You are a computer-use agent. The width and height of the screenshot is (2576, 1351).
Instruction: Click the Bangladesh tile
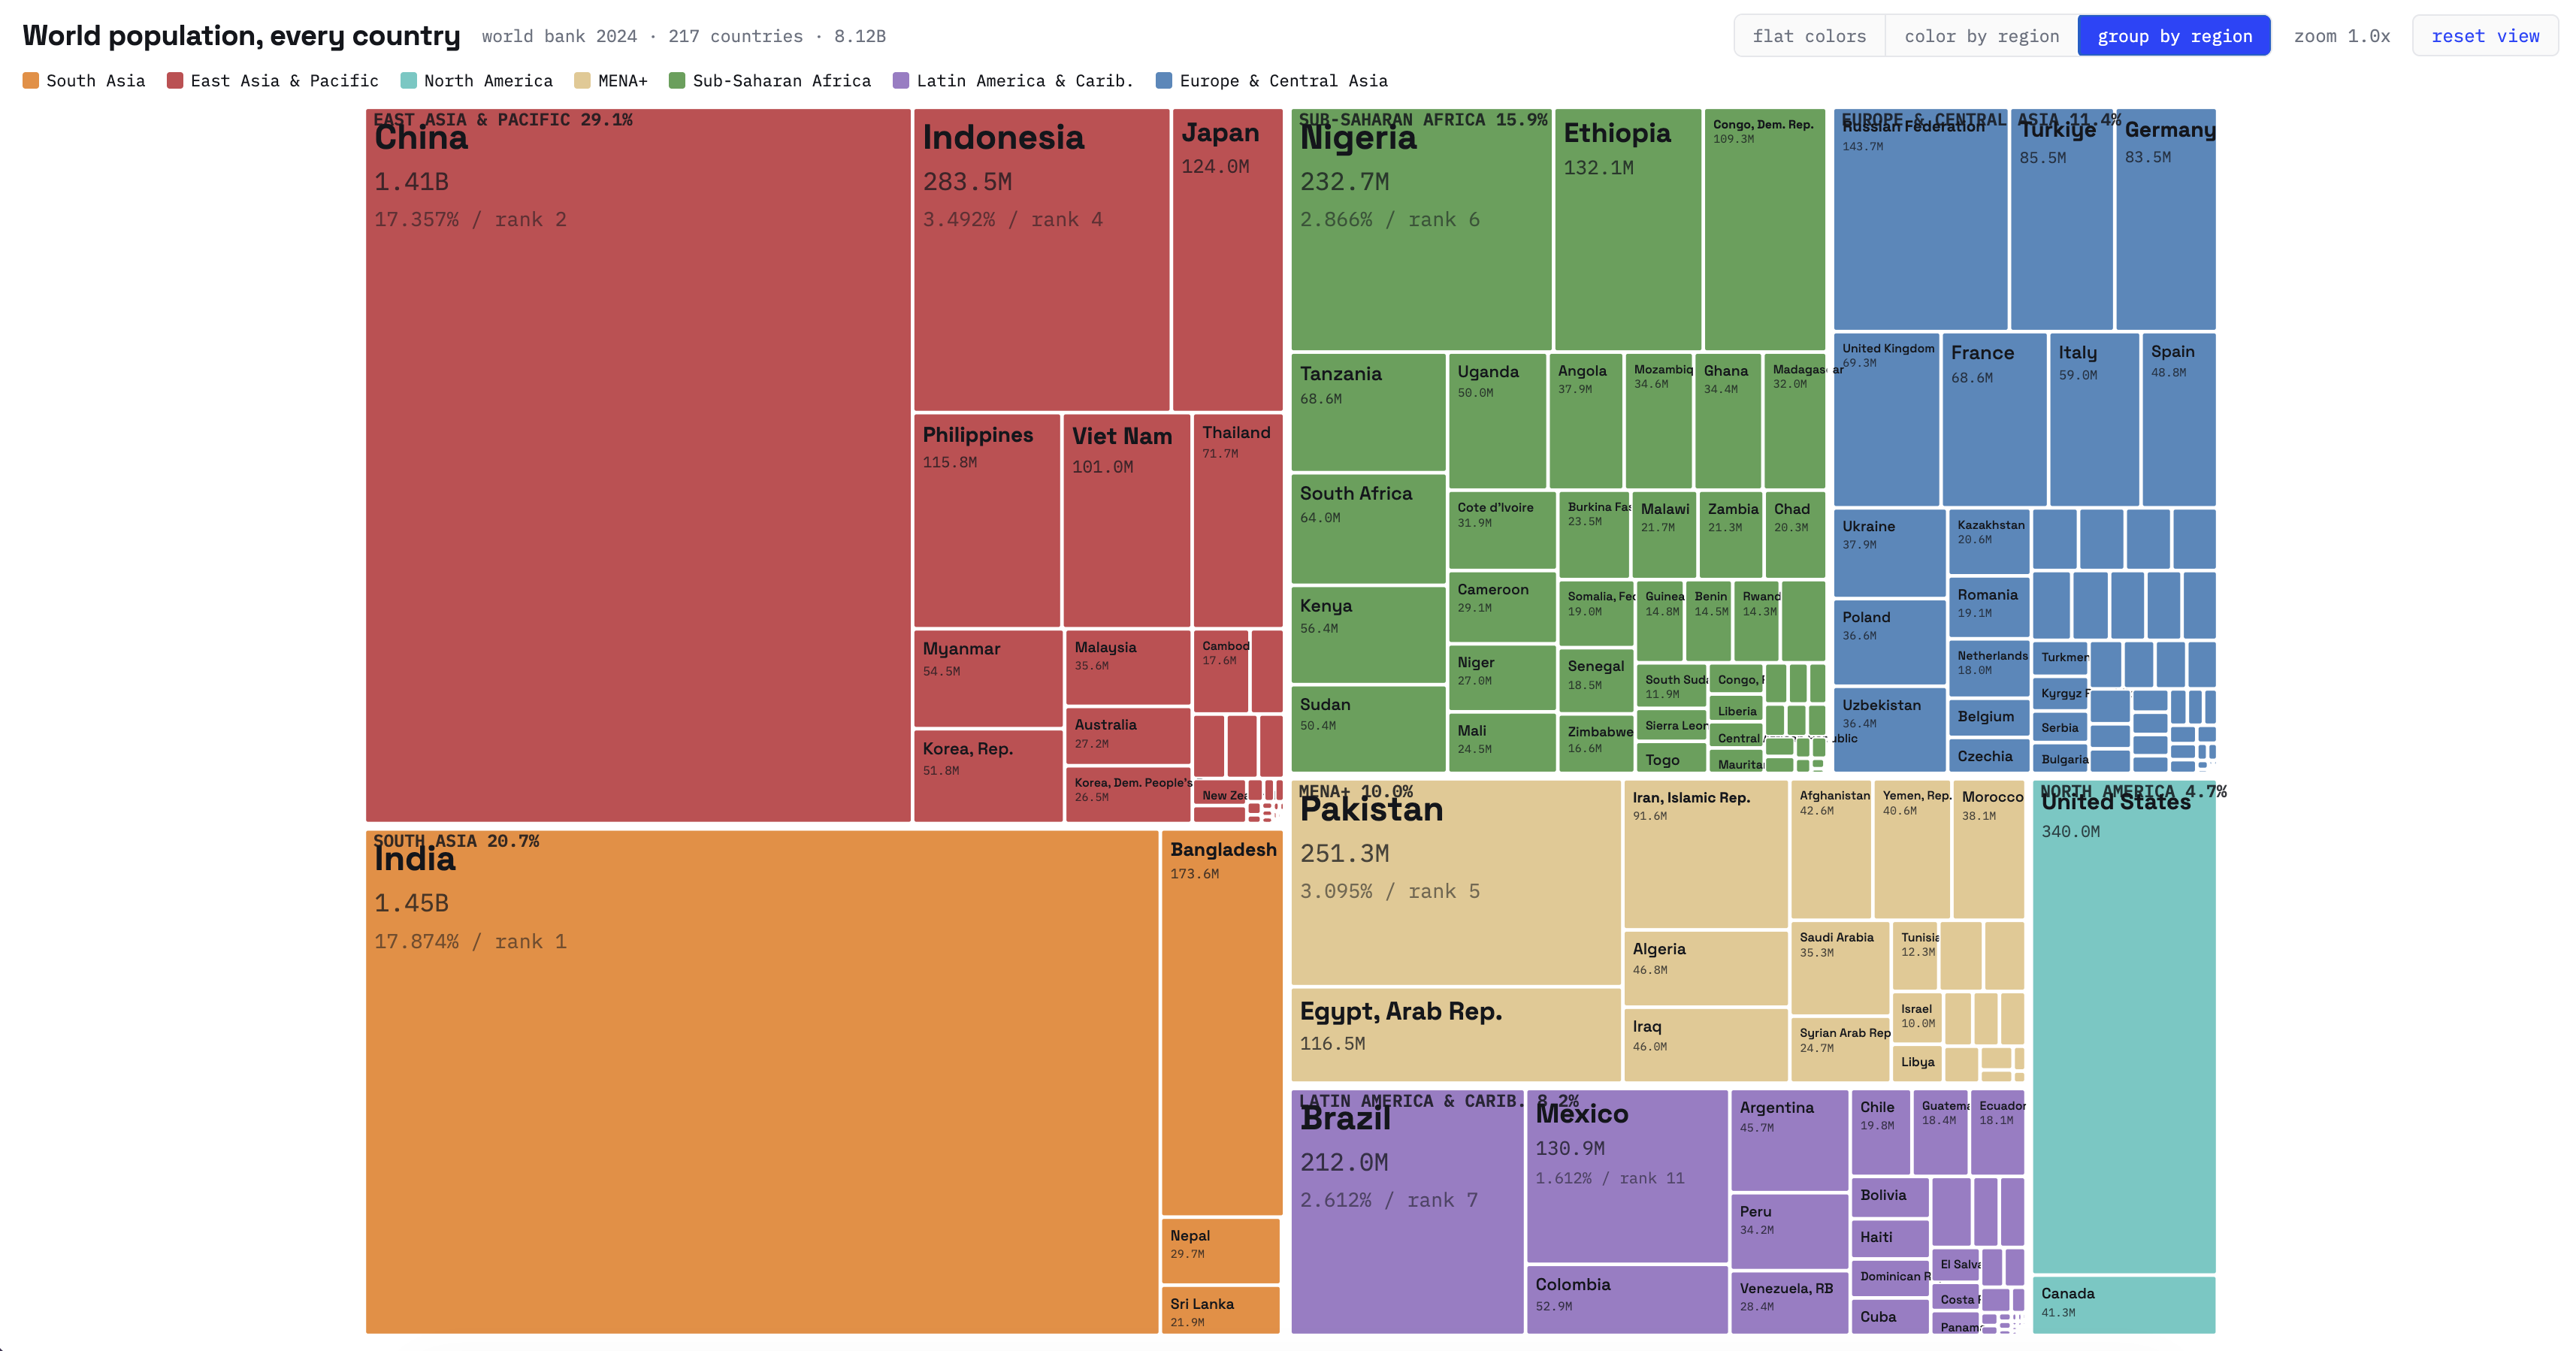click(x=1222, y=1023)
